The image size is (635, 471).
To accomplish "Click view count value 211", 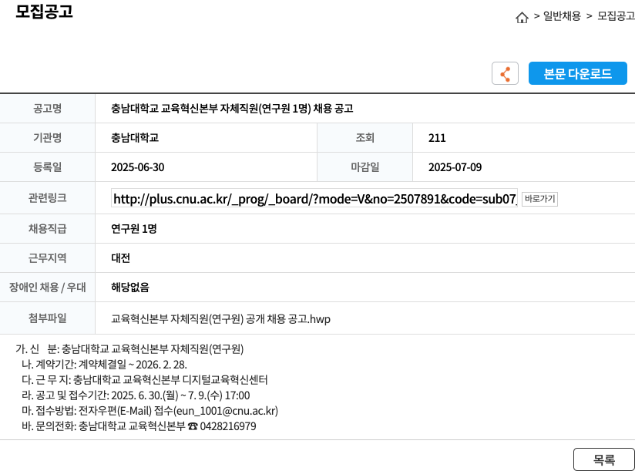I will [x=437, y=138].
